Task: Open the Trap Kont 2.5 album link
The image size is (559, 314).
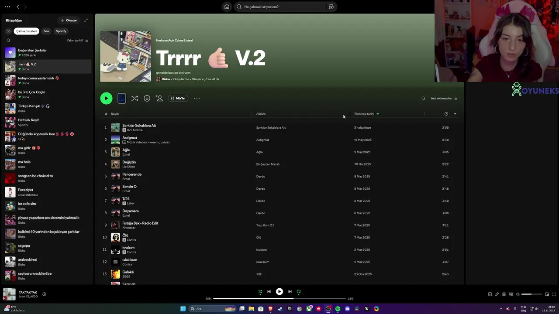Action: click(x=265, y=225)
